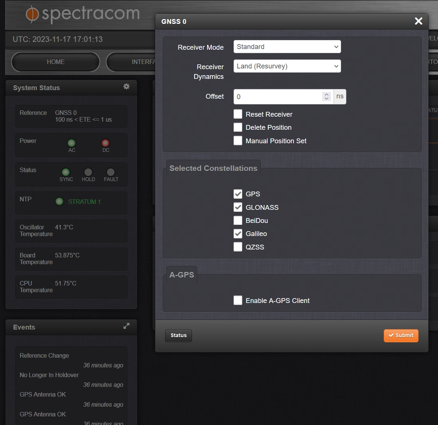Click the Reference GNSS 0 value
This screenshot has height=425, width=438.
(66, 113)
